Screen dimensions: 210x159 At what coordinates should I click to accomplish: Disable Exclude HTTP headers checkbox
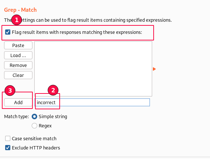(8, 148)
